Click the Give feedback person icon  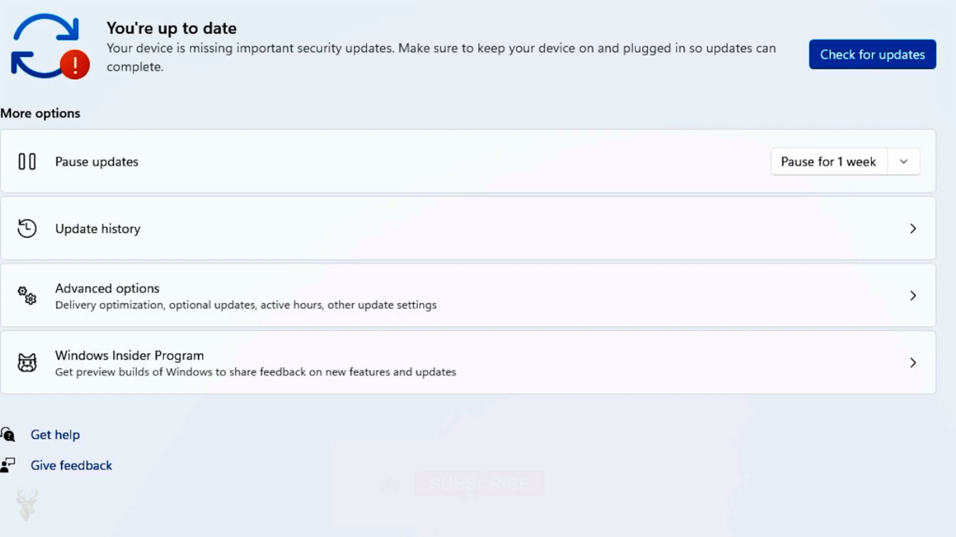8,465
